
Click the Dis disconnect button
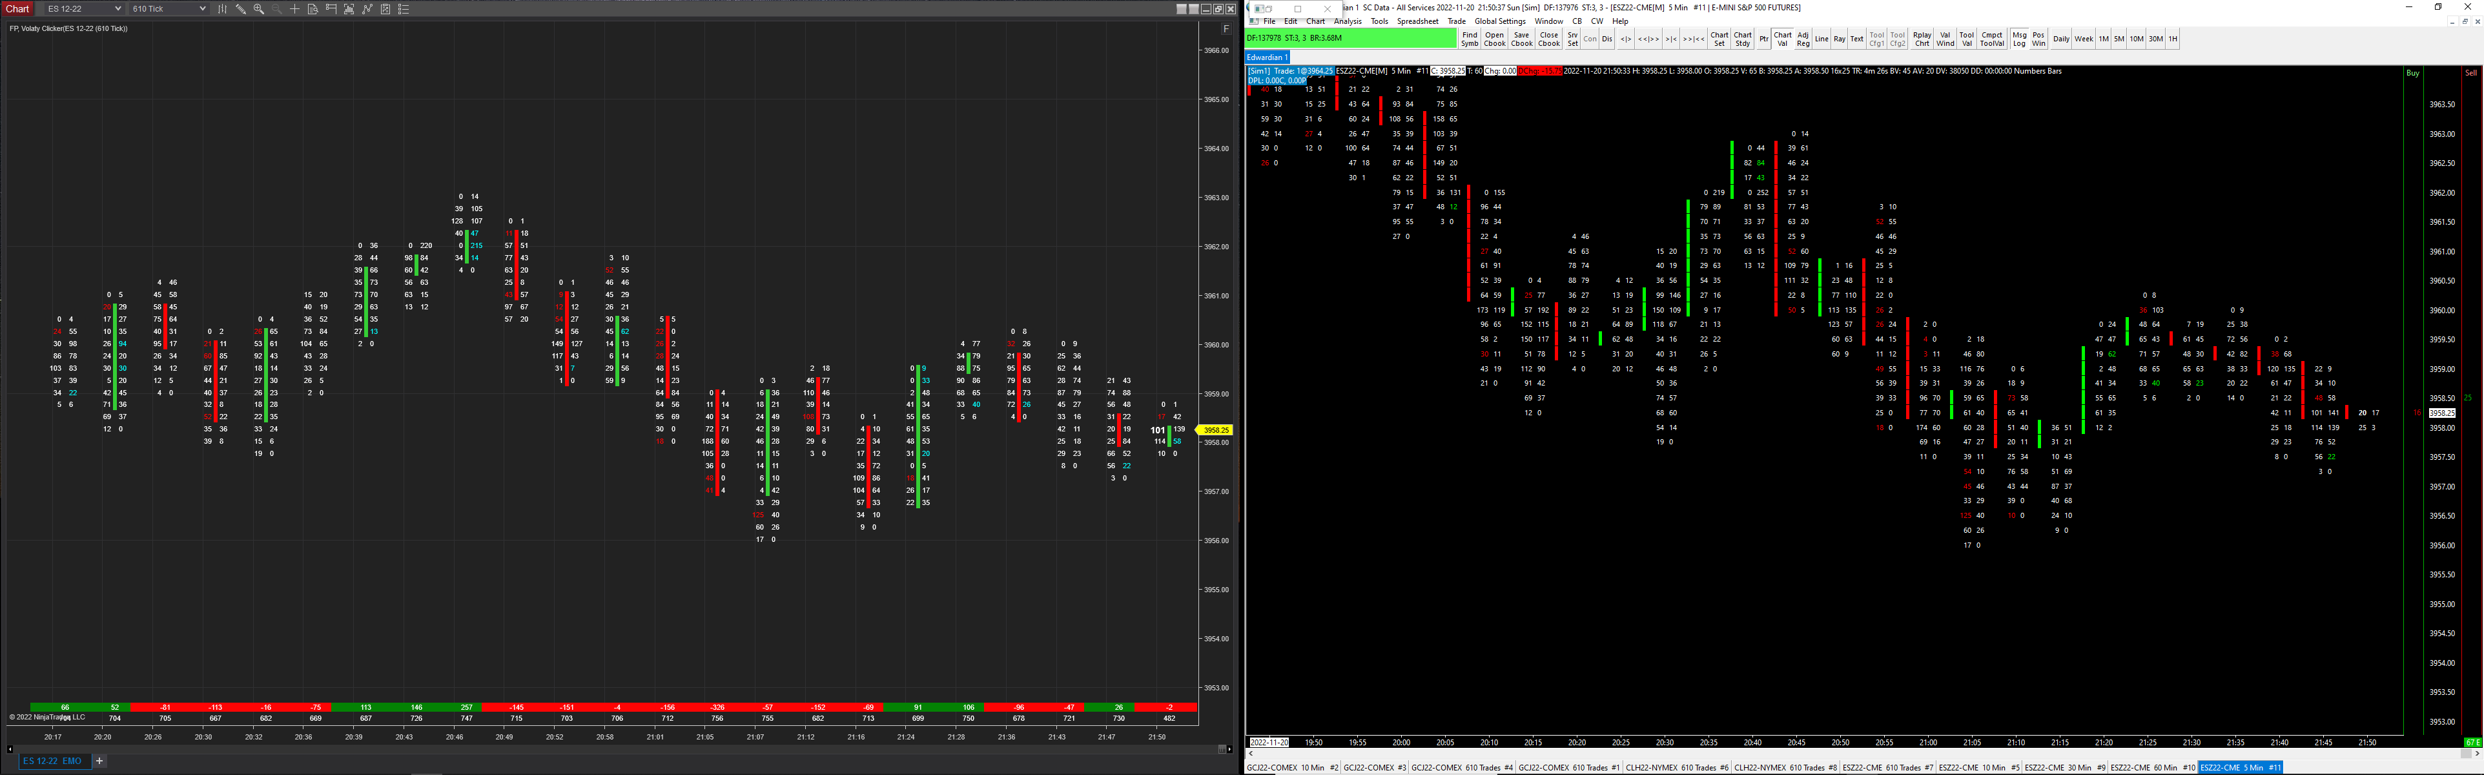click(1606, 39)
